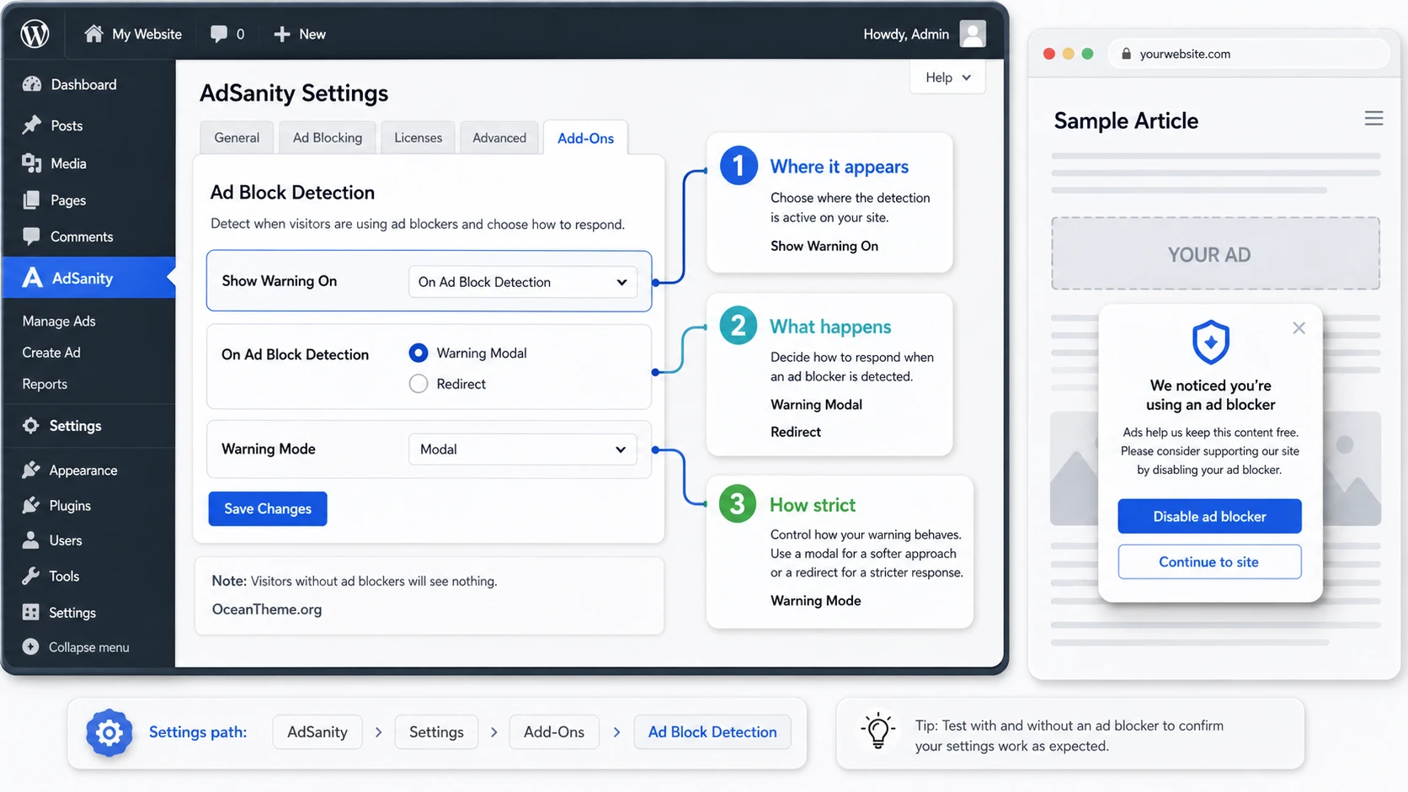
Task: Open the Warning Mode dropdown
Action: click(523, 449)
